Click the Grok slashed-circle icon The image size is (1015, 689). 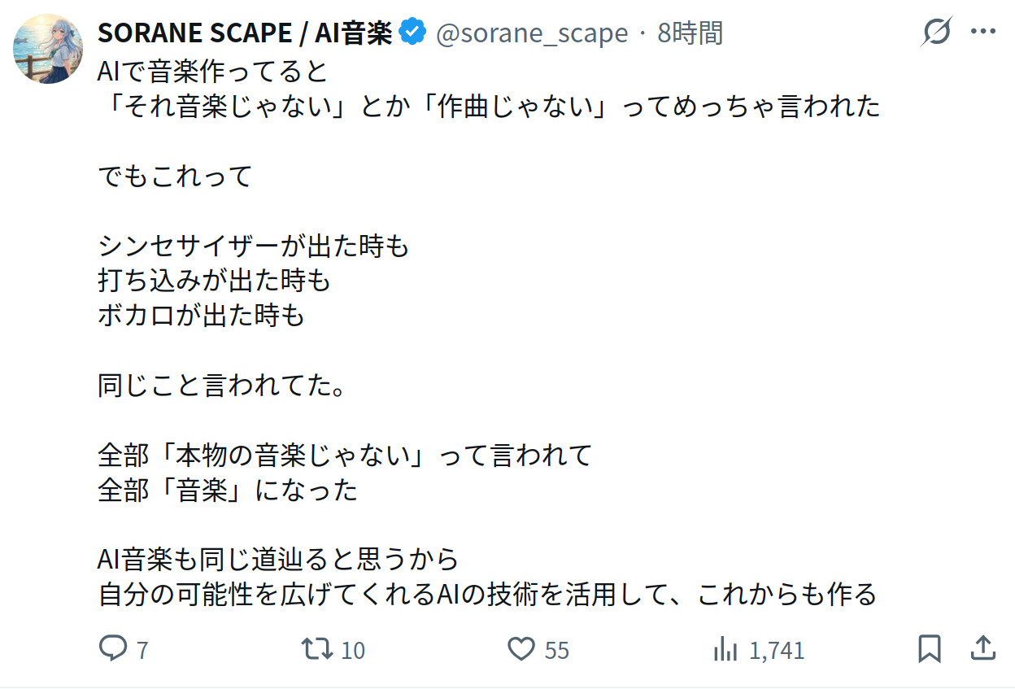pyautogui.click(x=937, y=33)
